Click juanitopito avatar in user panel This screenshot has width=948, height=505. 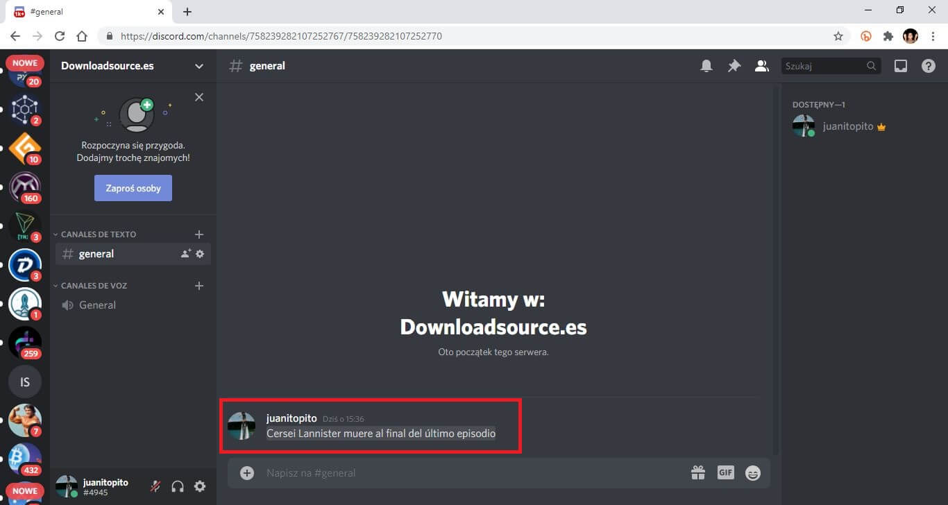[67, 486]
